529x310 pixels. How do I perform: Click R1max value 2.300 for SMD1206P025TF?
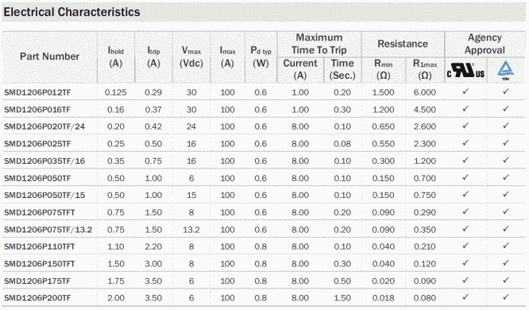(425, 144)
